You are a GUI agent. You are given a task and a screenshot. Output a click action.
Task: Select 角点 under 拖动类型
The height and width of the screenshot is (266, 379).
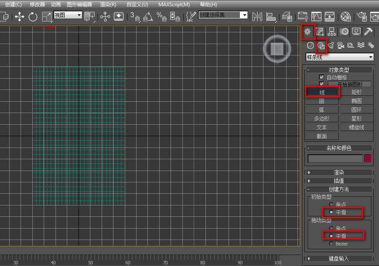click(x=331, y=228)
